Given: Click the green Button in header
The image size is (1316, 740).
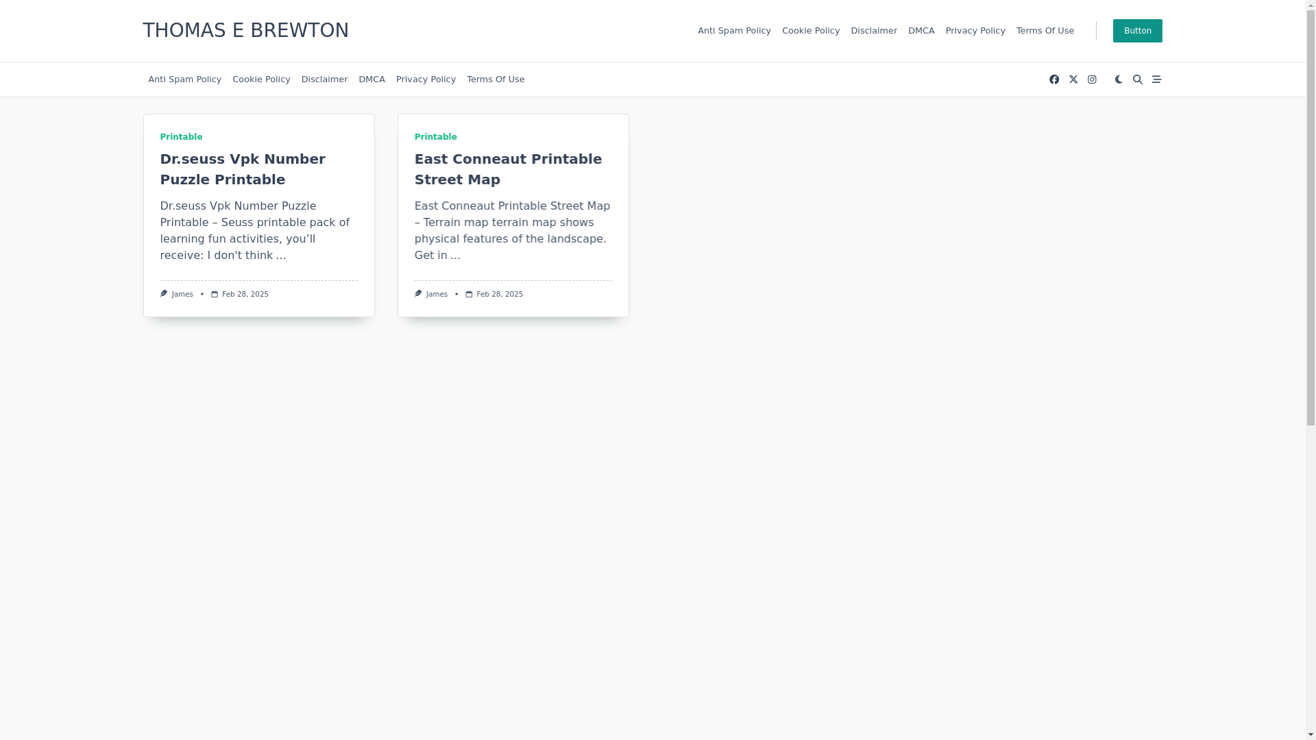Looking at the screenshot, I should [1137, 31].
